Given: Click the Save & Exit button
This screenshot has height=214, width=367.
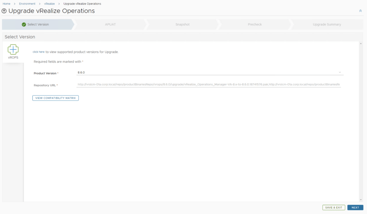Looking at the screenshot, I should point(334,208).
